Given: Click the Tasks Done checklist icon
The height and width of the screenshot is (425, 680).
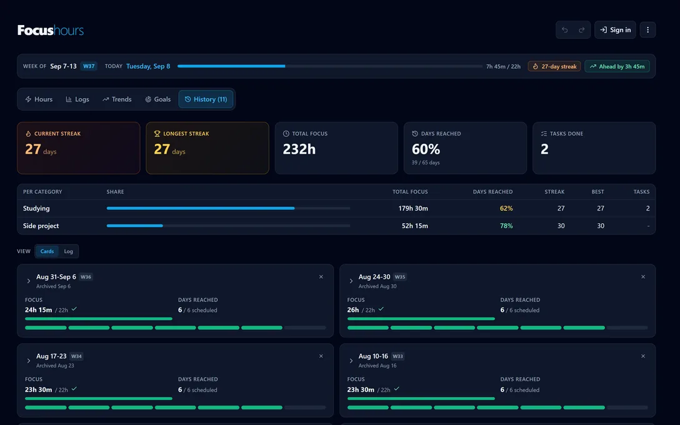Looking at the screenshot, I should point(544,134).
